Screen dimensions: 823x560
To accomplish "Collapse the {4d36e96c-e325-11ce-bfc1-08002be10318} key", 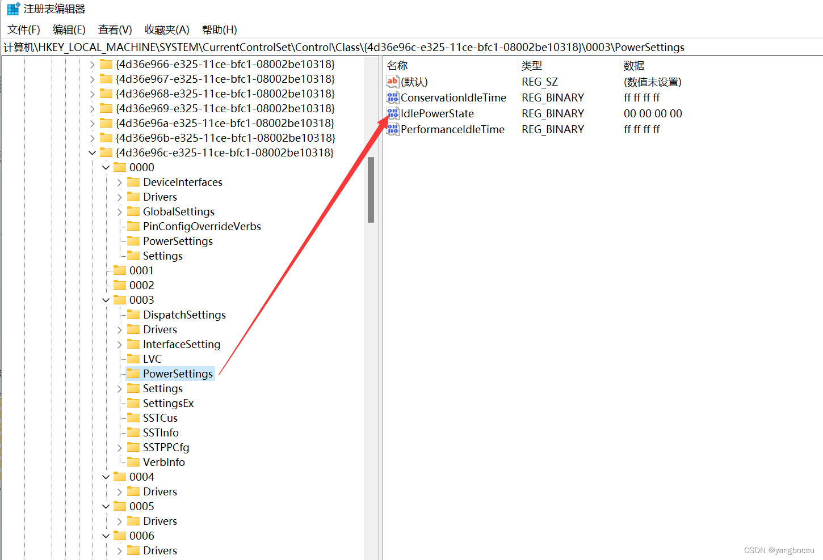I will click(92, 152).
